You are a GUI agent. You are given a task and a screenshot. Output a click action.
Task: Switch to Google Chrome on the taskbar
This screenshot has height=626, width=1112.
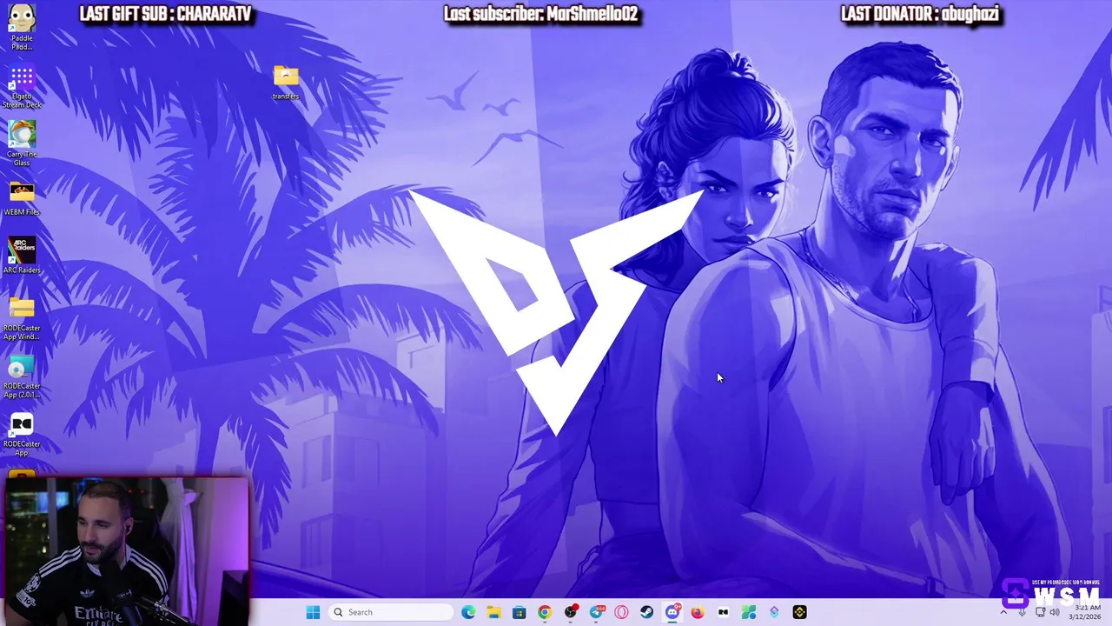[545, 612]
